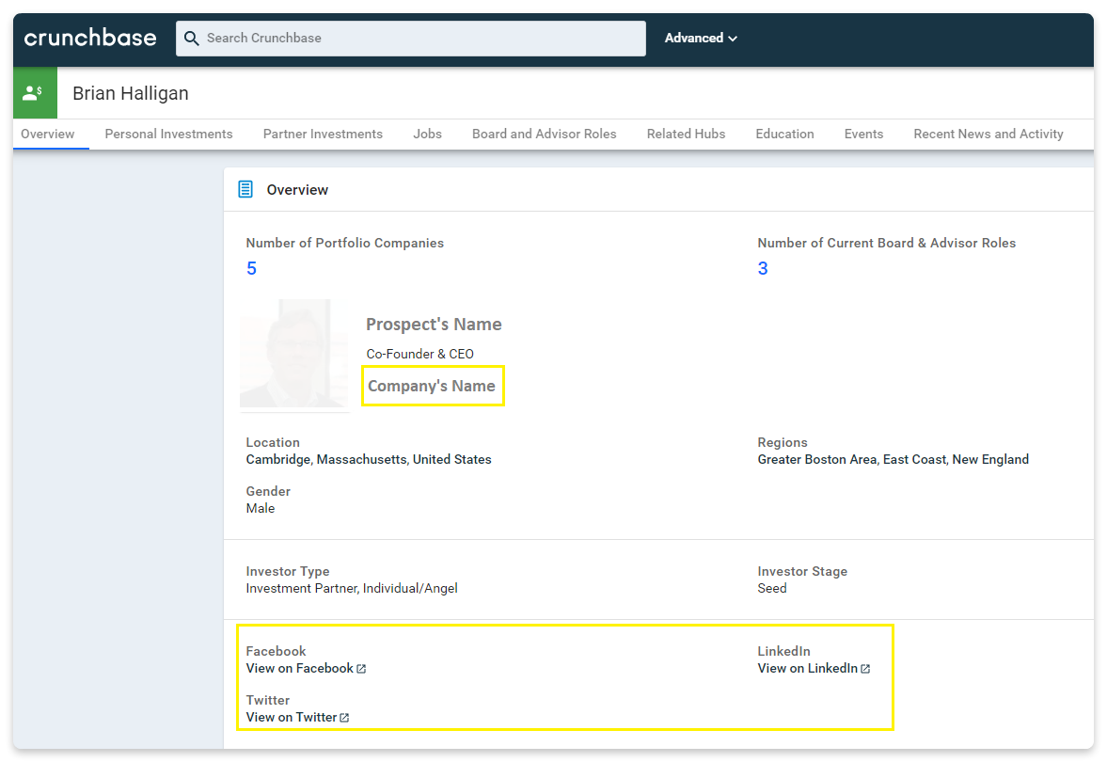
Task: Open the Partner Investments tab
Action: 323,135
